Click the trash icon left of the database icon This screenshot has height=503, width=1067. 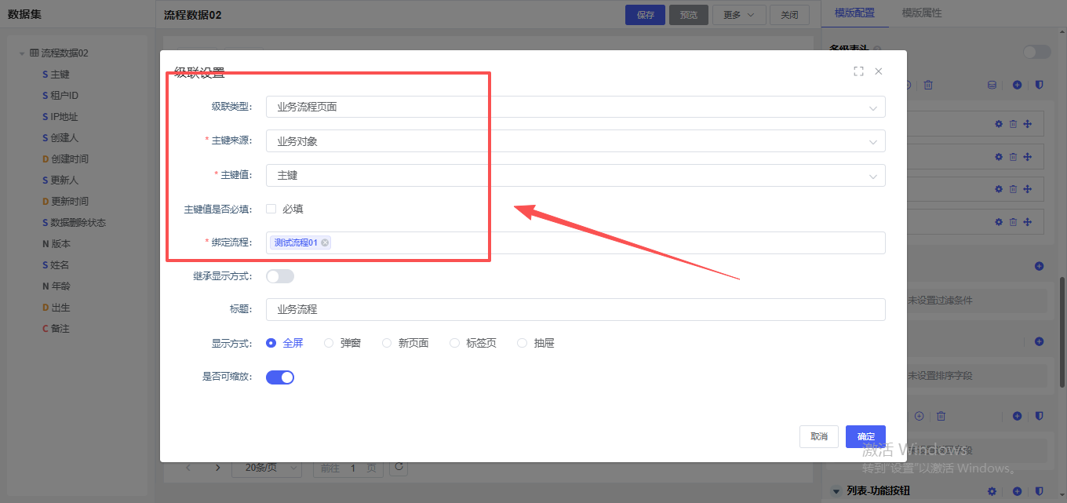(x=928, y=85)
